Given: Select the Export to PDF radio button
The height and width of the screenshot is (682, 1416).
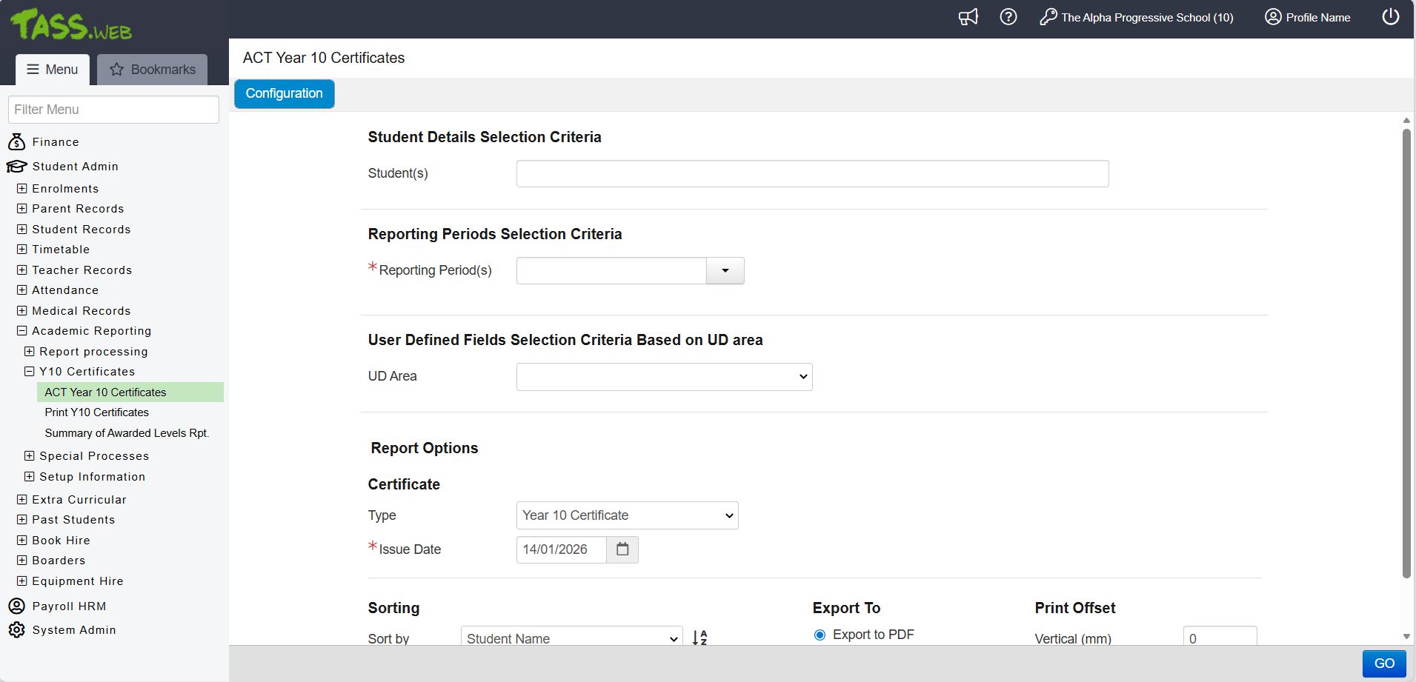Looking at the screenshot, I should point(820,635).
